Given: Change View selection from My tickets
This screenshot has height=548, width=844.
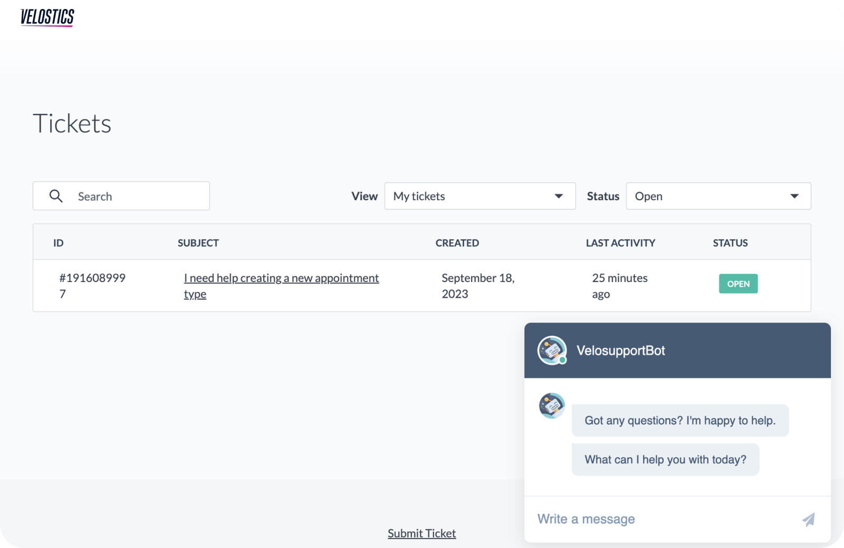Looking at the screenshot, I should [480, 196].
